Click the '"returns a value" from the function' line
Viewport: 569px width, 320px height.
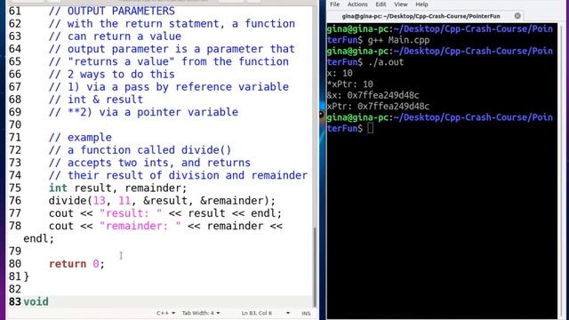169,61
